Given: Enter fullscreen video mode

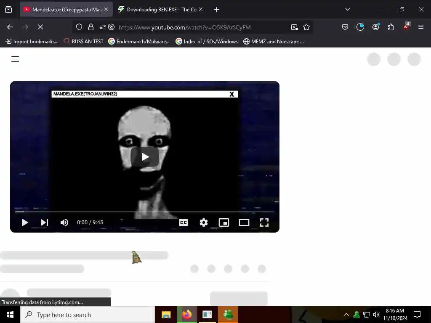Looking at the screenshot, I should tap(264, 222).
